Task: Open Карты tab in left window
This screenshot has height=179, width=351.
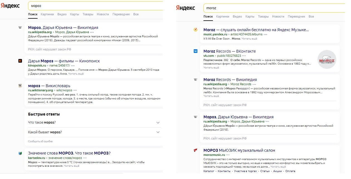Action: (x=75, y=14)
